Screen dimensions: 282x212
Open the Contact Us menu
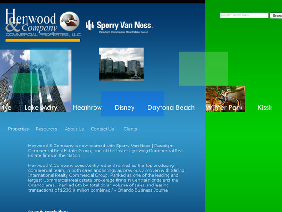102,129
